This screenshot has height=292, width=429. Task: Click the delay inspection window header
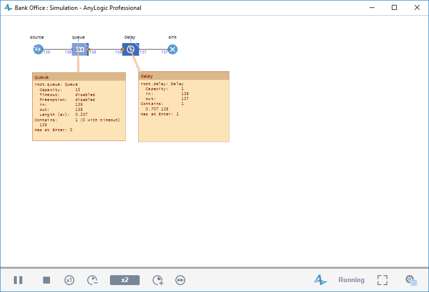tap(184, 76)
